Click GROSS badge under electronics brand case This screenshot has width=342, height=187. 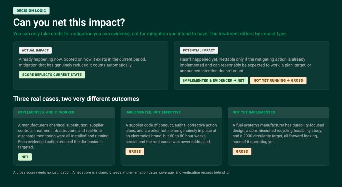[135, 151]
